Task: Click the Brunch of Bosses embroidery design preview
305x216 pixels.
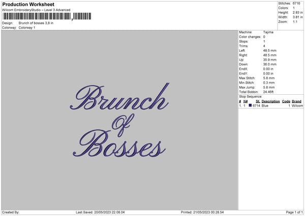Action: point(119,120)
